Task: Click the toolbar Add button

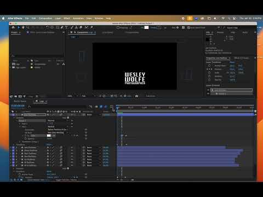Action: [175, 28]
